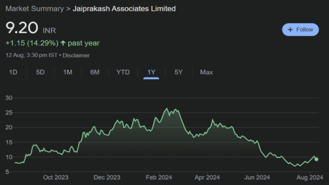Click the 10 y-axis value
Screen dimensions: 329x185
point(9,157)
